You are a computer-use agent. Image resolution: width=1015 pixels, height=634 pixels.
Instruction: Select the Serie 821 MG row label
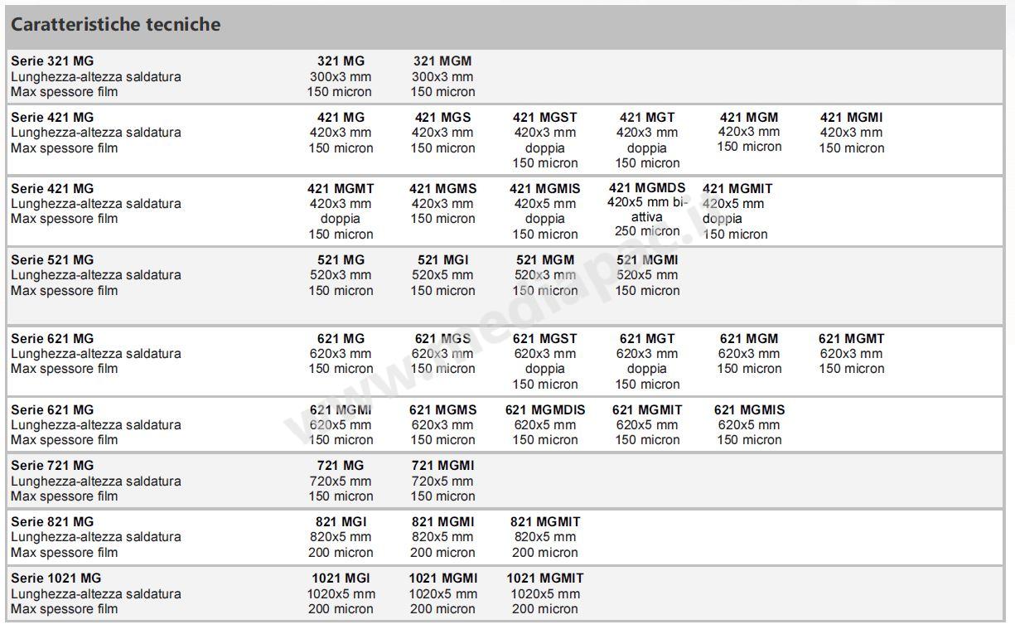[x=52, y=522]
